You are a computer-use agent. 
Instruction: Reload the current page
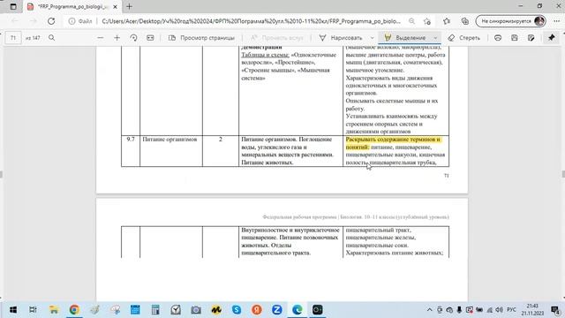click(x=51, y=21)
